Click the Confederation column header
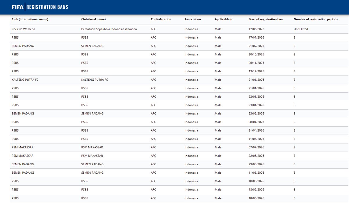The width and height of the screenshot is (349, 203). (x=161, y=19)
